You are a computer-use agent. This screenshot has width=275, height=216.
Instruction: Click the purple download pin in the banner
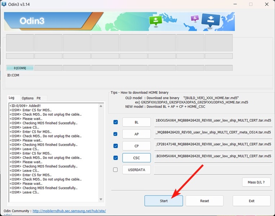(x=194, y=18)
